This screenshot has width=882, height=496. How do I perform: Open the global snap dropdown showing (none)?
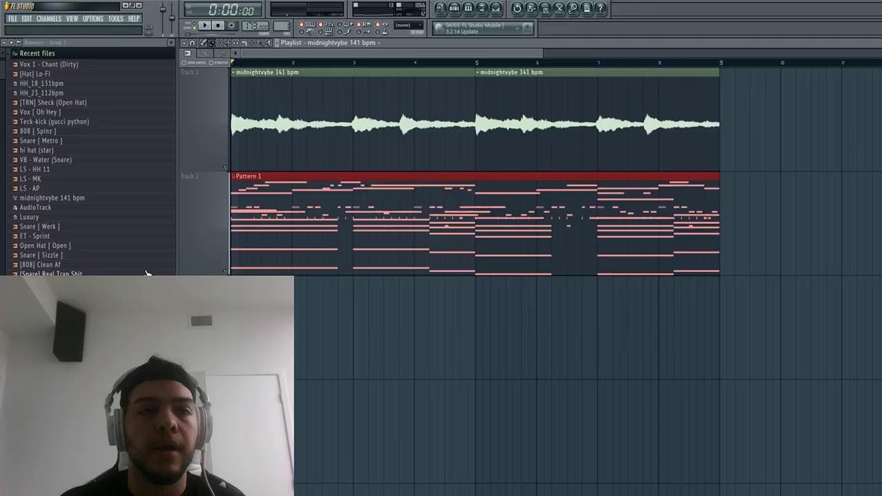click(x=409, y=25)
